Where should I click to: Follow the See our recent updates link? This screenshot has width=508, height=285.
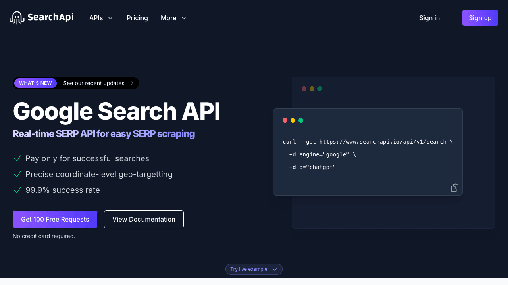(94, 83)
